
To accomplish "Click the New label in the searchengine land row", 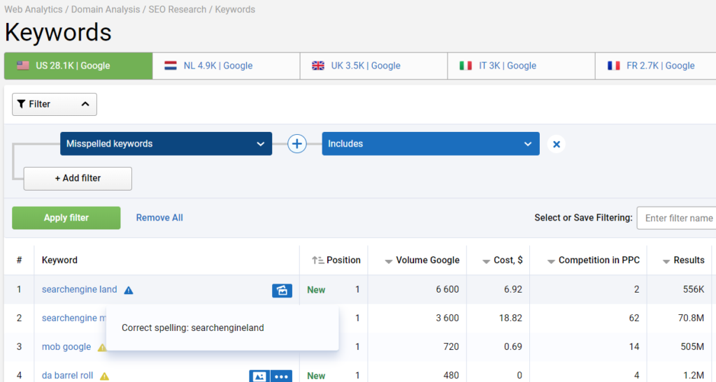I will (x=316, y=290).
